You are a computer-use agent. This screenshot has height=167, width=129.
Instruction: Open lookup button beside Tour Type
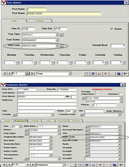61,34
